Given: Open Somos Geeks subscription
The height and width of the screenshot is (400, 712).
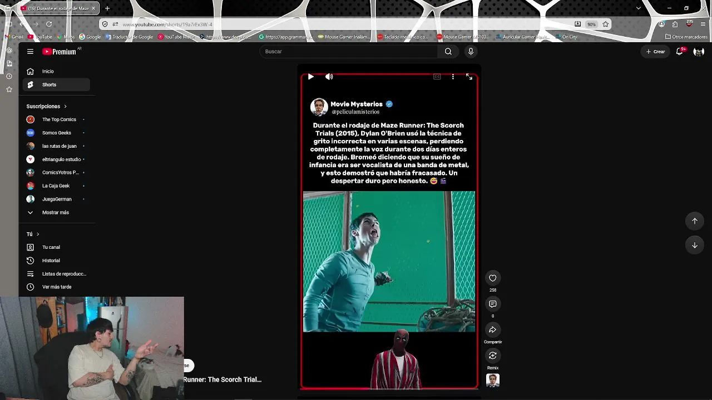Looking at the screenshot, I should pyautogui.click(x=56, y=133).
